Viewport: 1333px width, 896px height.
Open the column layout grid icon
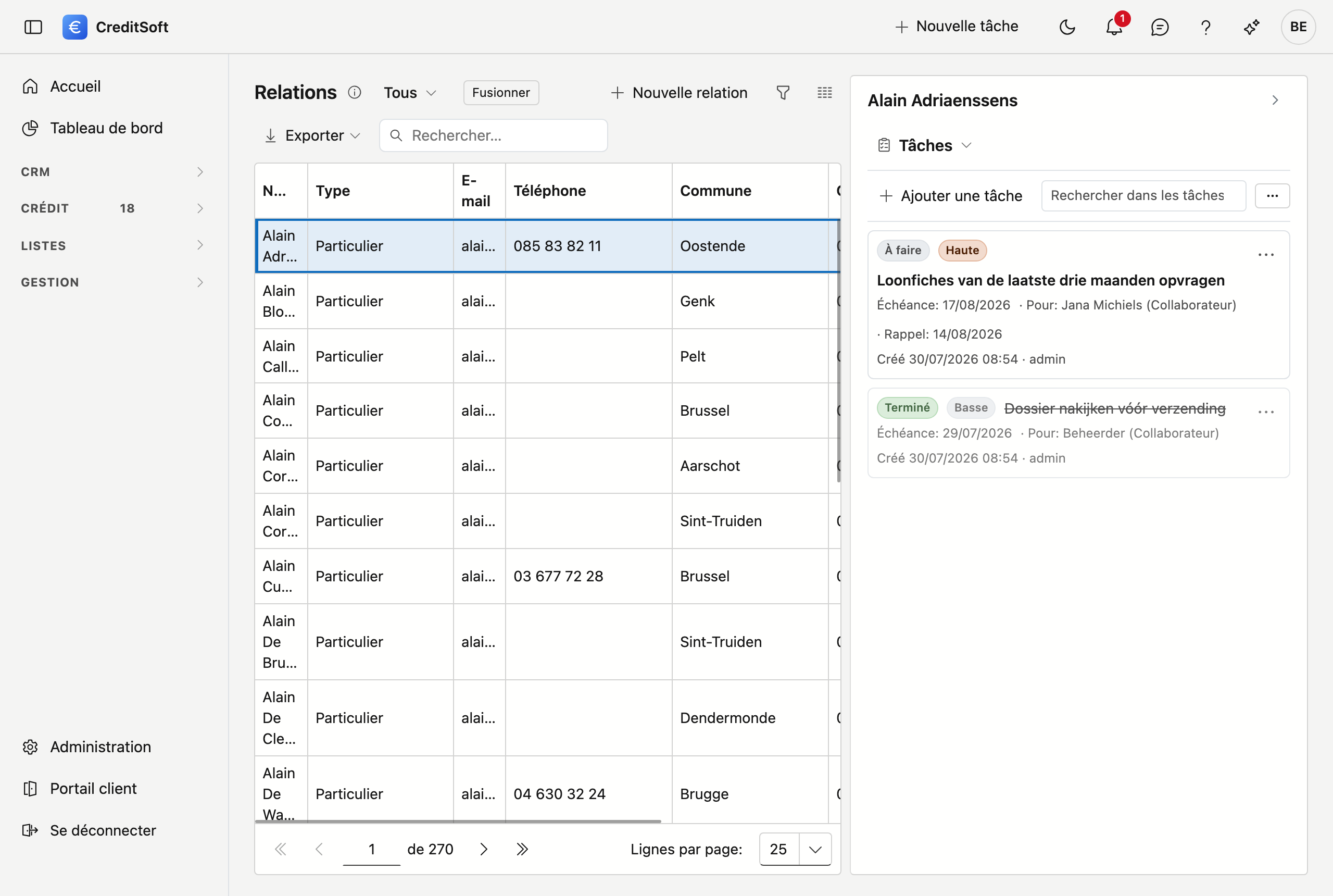[825, 93]
